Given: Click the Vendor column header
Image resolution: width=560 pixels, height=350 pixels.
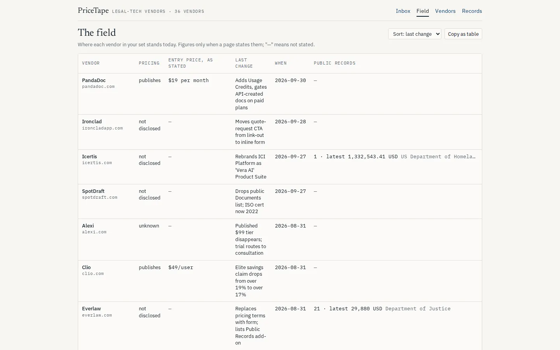Looking at the screenshot, I should click(x=91, y=63).
